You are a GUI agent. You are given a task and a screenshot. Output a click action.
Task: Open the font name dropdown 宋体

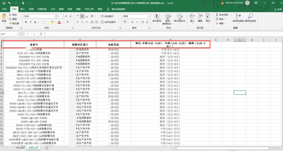(x=55, y=16)
